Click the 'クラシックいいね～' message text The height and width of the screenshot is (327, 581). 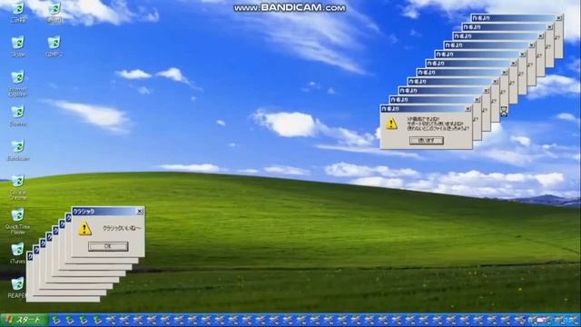pyautogui.click(x=122, y=228)
